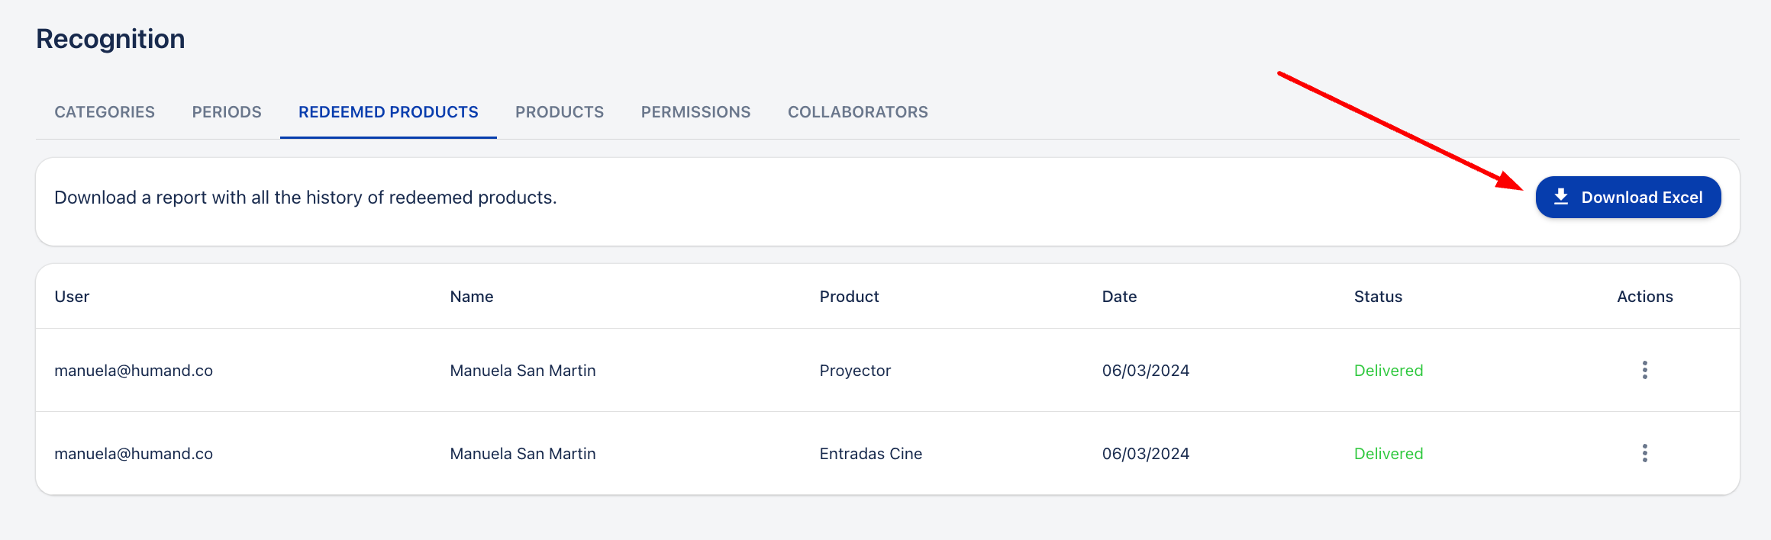Select the Redeemed Products tab
Viewport: 1771px width, 540px height.
tap(388, 112)
